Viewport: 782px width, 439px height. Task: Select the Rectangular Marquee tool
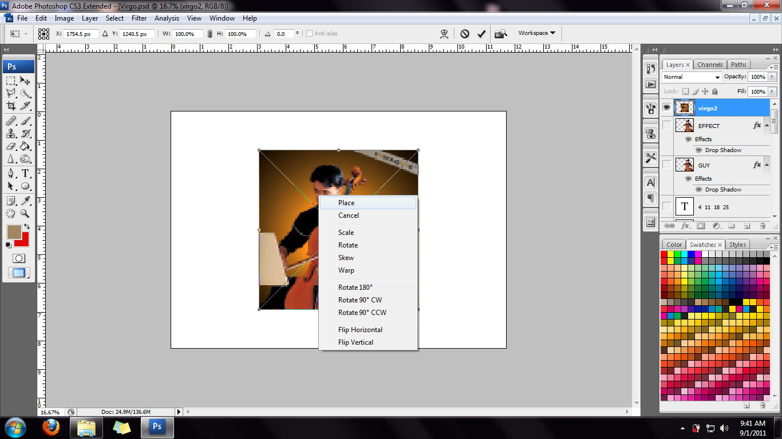coord(11,81)
